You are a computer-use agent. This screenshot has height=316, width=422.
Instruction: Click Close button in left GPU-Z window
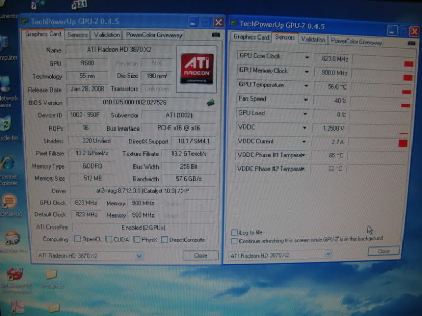point(200,255)
